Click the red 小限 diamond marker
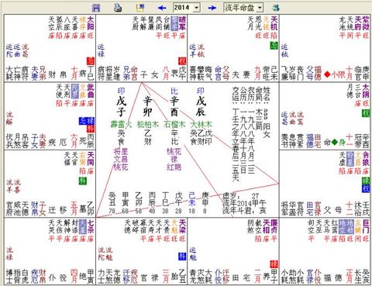Viewport: 372px width, 286px height. click(327, 74)
